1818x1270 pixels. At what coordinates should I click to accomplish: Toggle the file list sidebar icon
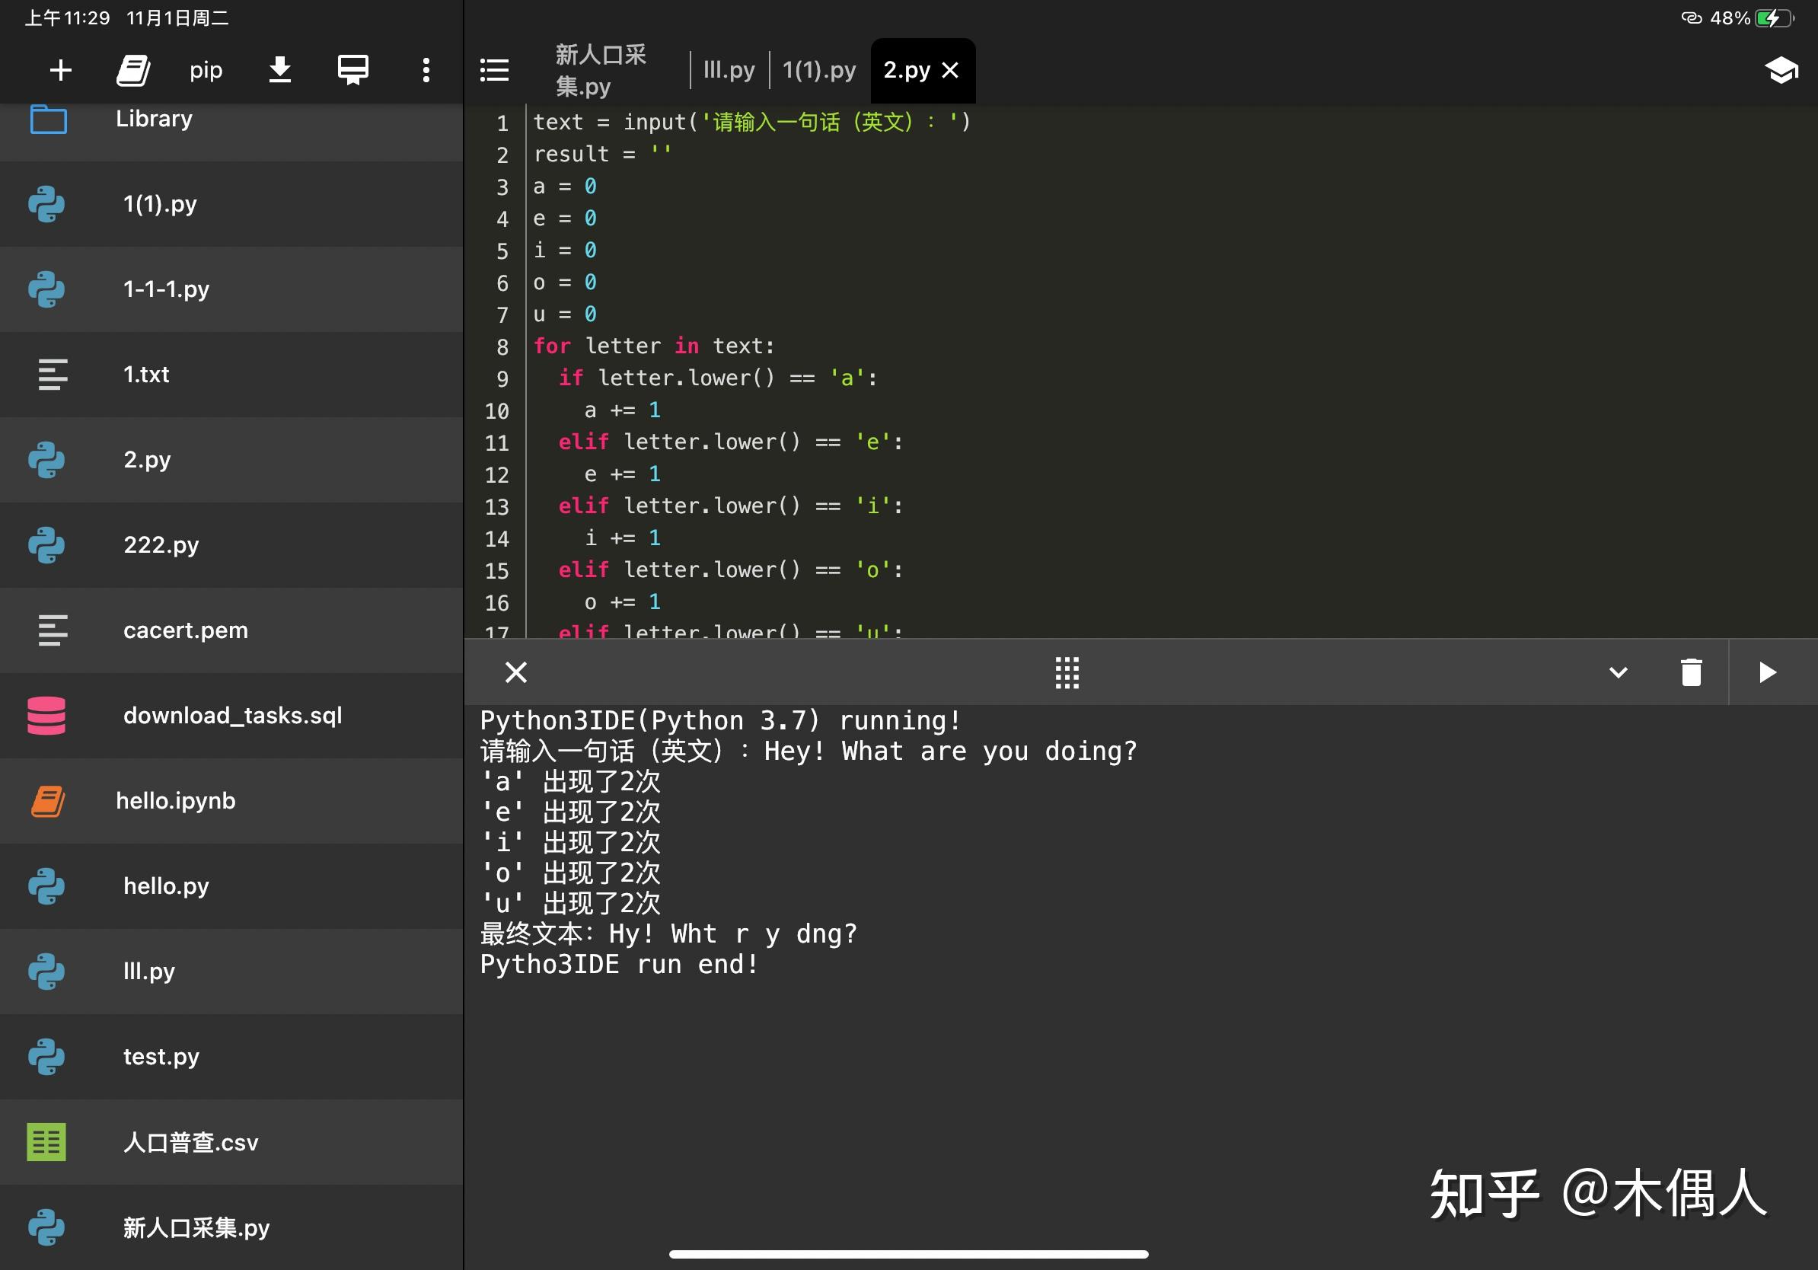click(494, 70)
